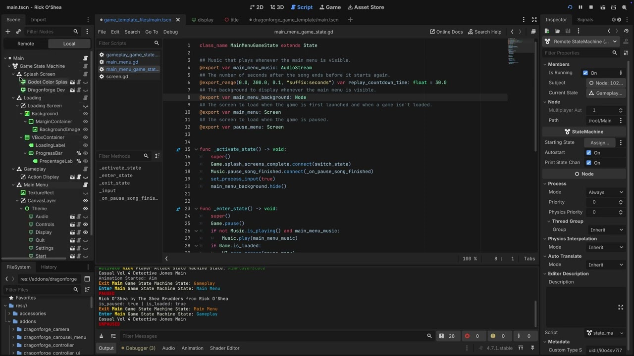Open the Process Mode dropdown set to Always
The image size is (634, 356).
click(606, 192)
